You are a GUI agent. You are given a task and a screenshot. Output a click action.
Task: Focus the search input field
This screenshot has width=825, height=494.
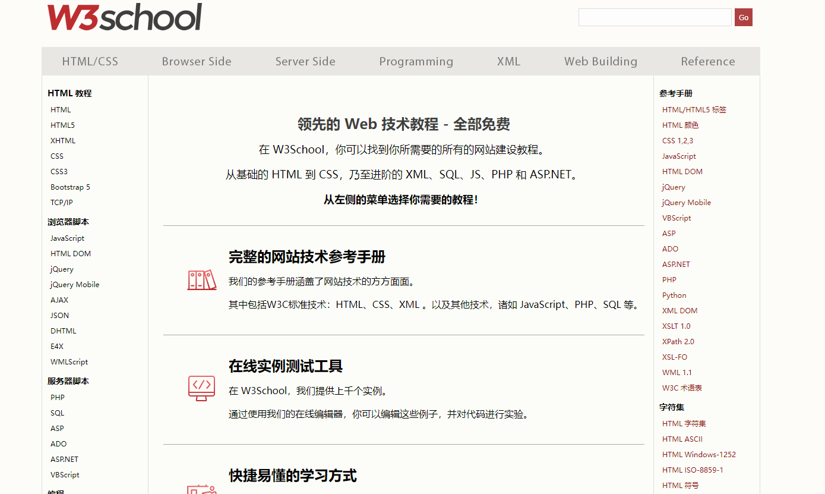[655, 17]
